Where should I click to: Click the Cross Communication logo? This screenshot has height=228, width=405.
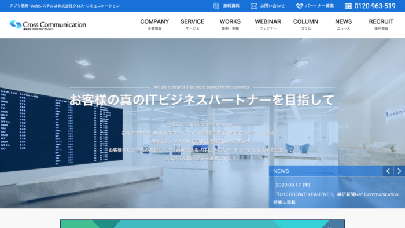(48, 25)
